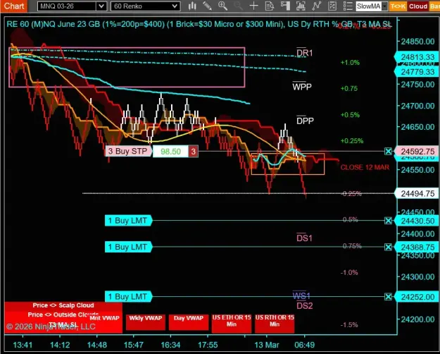Click the DS1 pivot label
The width and height of the screenshot is (440, 354).
(304, 238)
